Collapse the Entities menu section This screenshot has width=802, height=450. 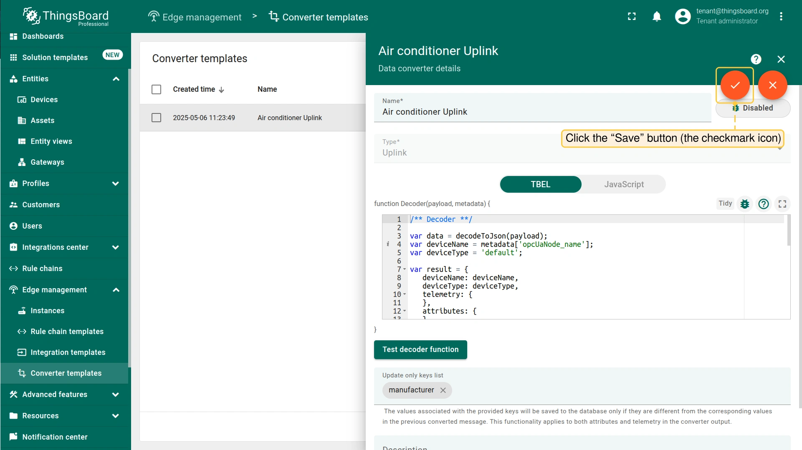pos(116,79)
